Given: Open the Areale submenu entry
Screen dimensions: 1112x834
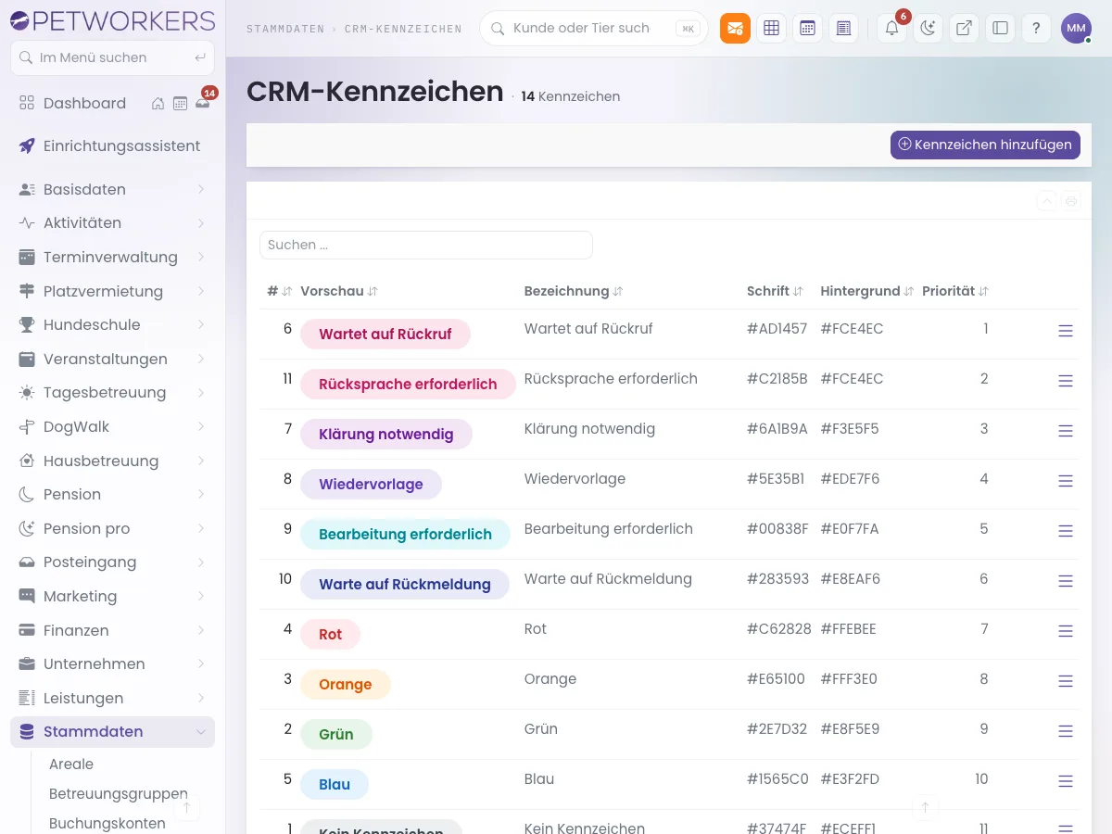Looking at the screenshot, I should point(71,764).
